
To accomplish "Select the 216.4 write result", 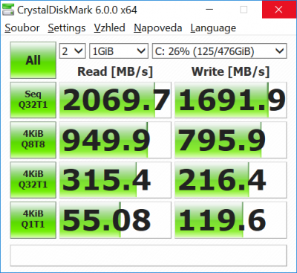I will (231, 180).
